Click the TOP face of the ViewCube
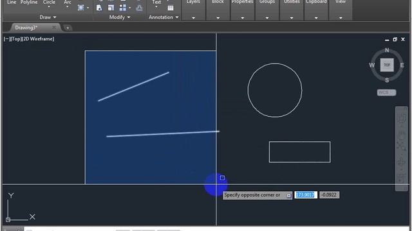 (x=387, y=65)
